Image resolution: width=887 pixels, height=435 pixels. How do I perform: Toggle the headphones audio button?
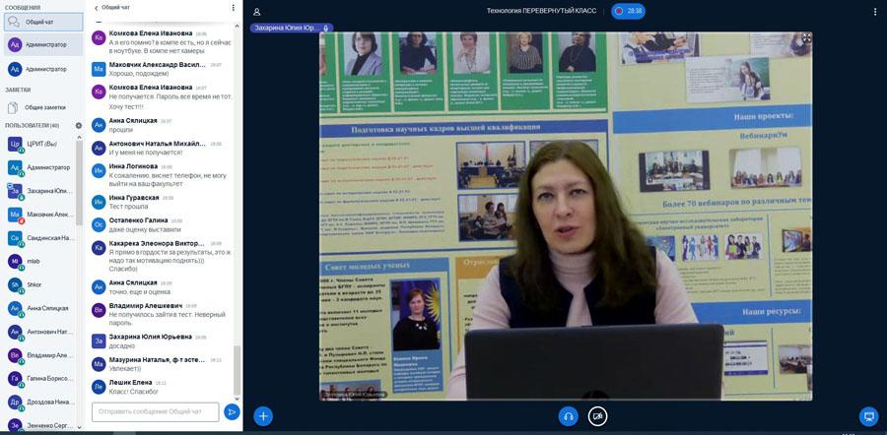tap(569, 416)
